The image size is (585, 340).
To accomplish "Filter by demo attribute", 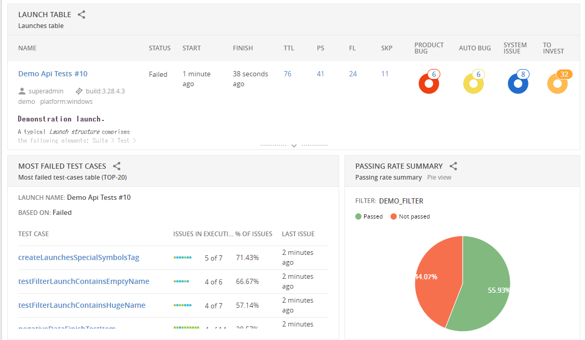I will point(26,102).
